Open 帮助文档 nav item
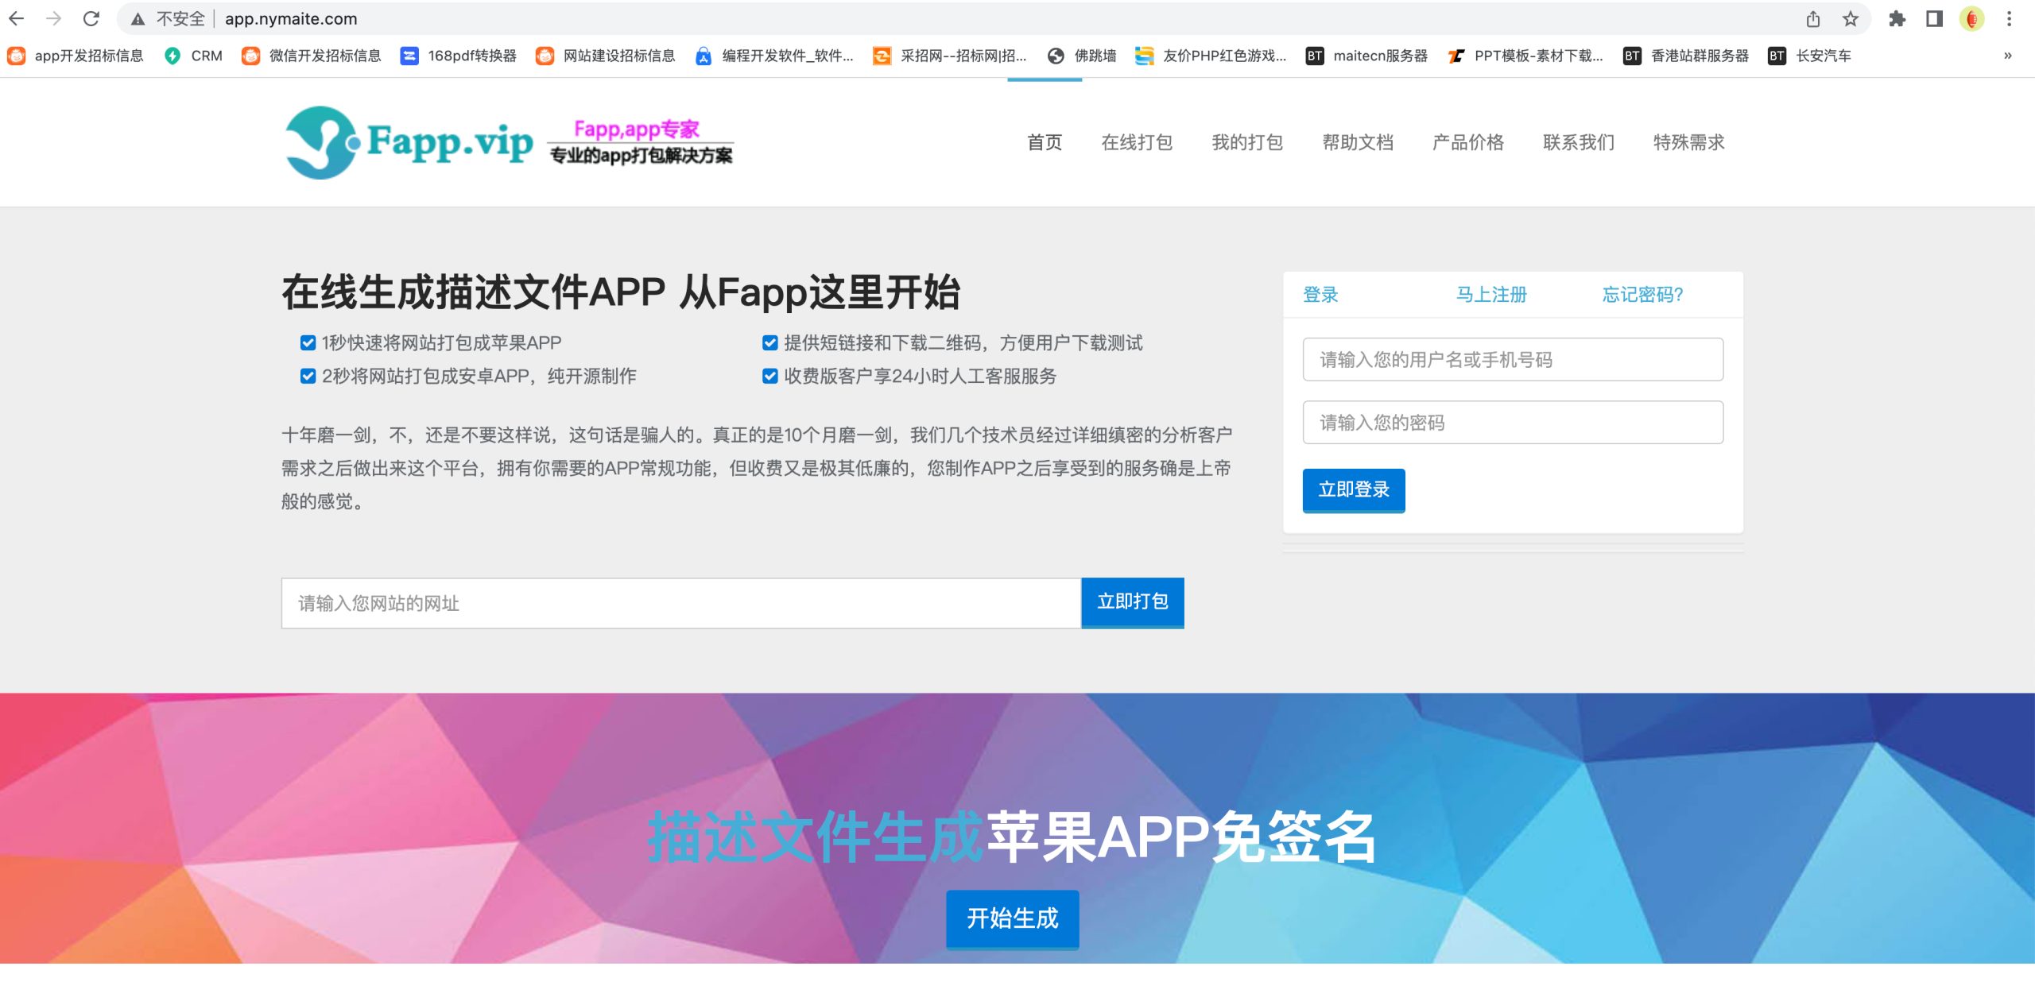This screenshot has width=2035, height=1005. coord(1358,142)
